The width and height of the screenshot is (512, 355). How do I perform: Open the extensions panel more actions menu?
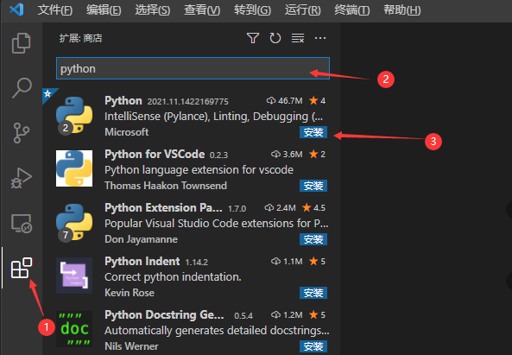coord(320,38)
